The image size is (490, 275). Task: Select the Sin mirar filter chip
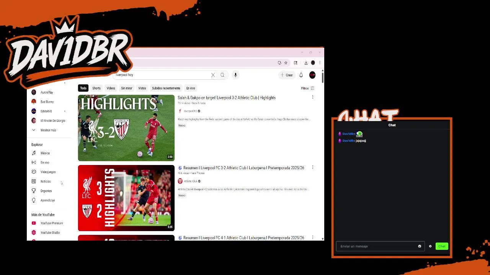pyautogui.click(x=127, y=88)
